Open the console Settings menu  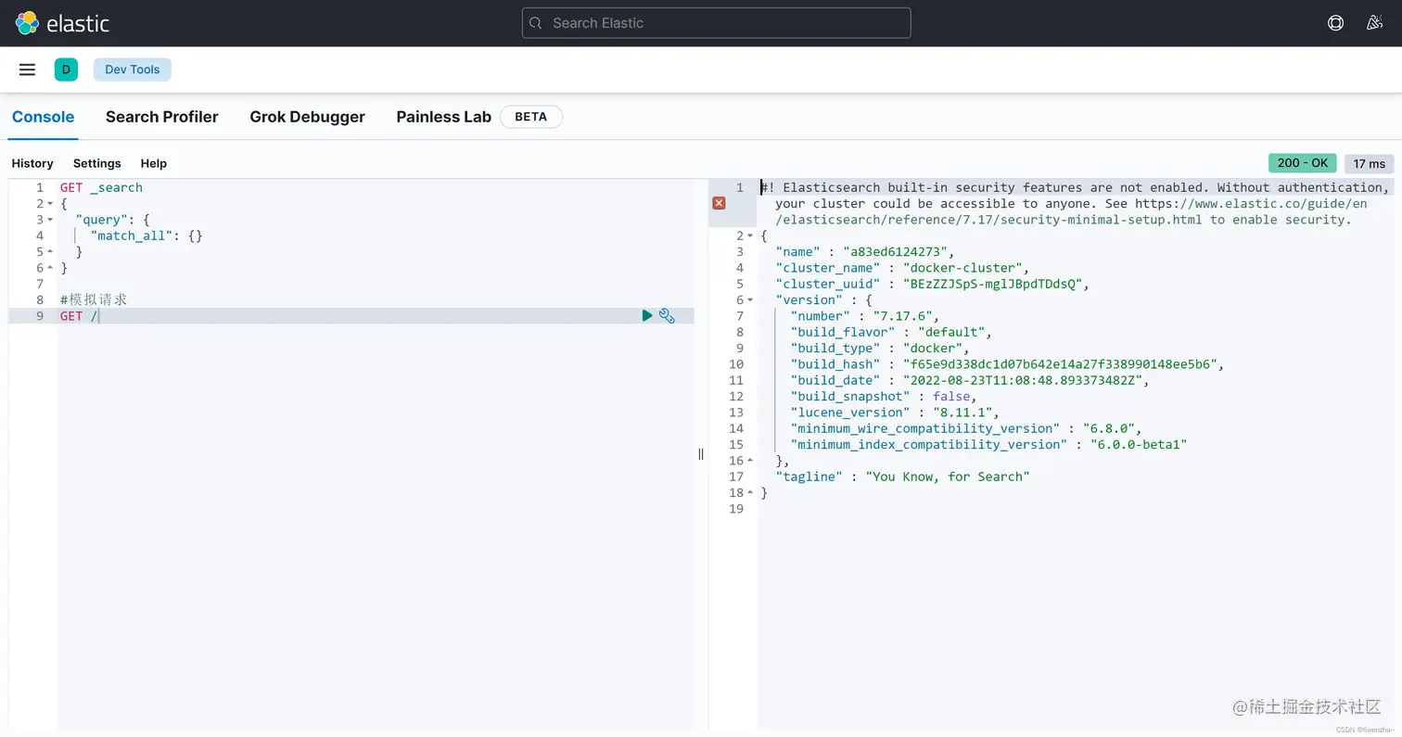[96, 163]
